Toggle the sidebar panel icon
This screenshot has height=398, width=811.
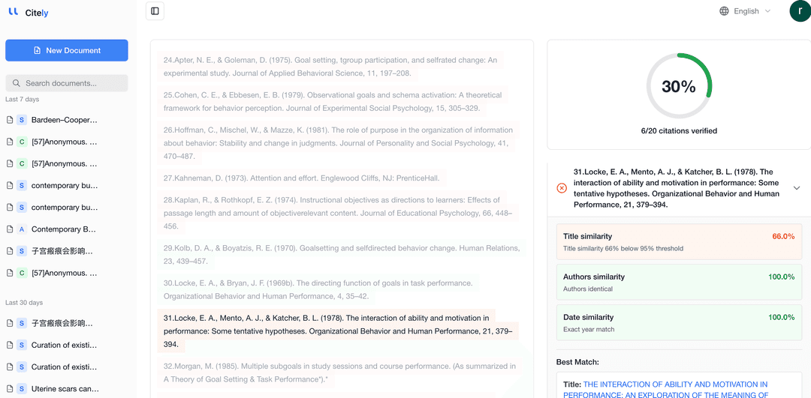(155, 11)
